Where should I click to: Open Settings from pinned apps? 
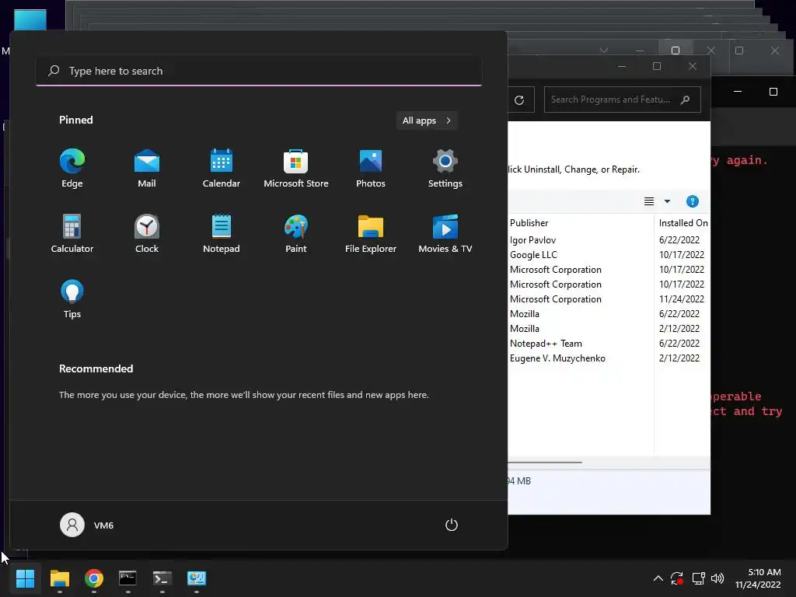pos(445,168)
